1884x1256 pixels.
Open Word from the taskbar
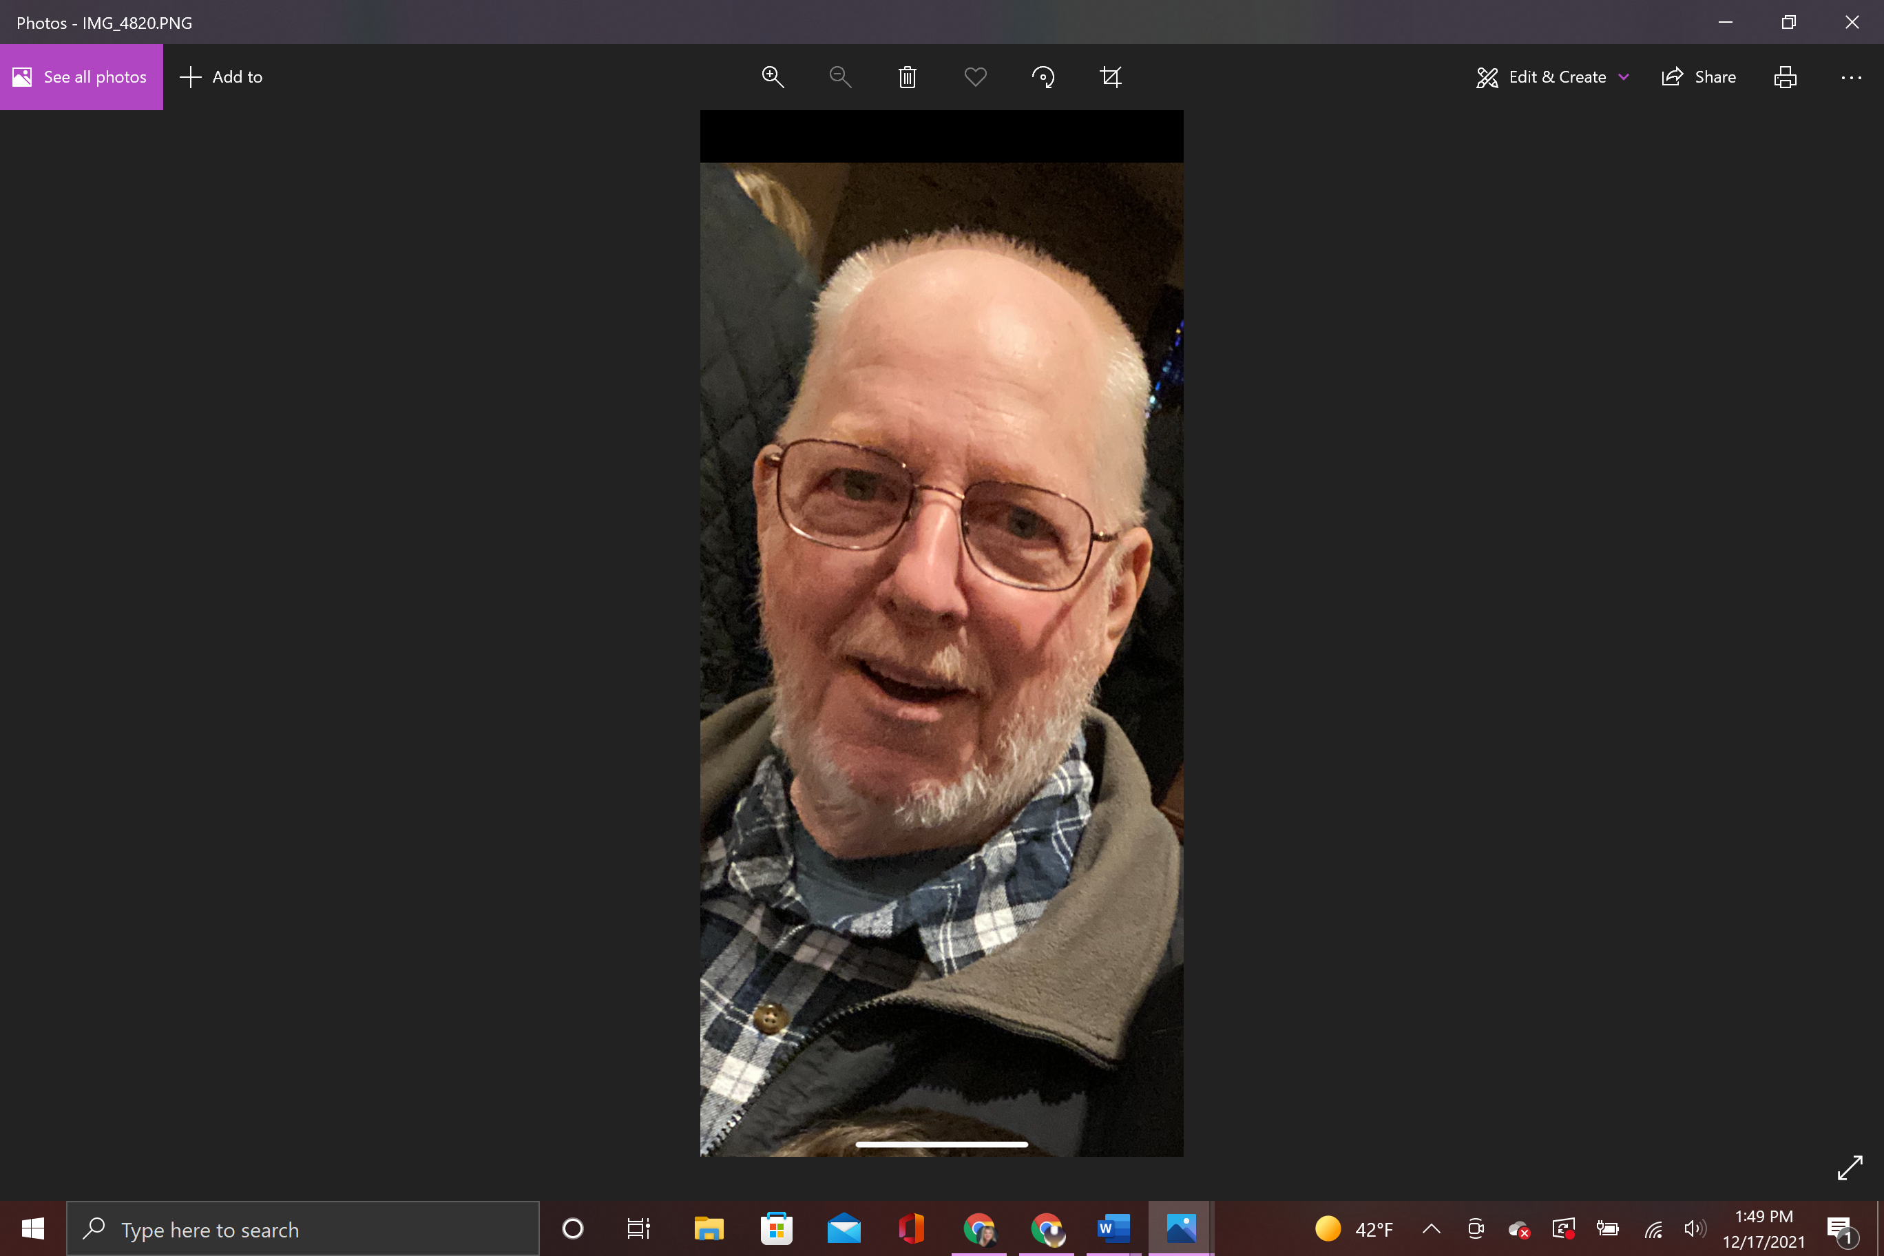(x=1113, y=1228)
